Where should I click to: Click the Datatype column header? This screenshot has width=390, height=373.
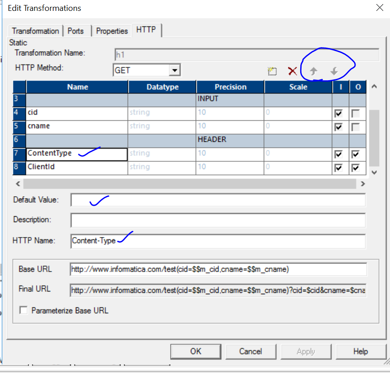(x=162, y=87)
